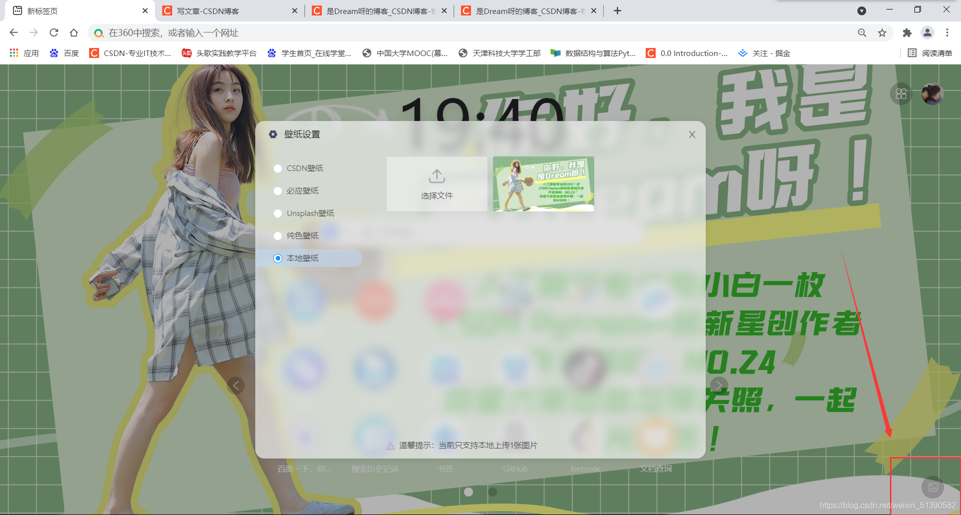Image resolution: width=961 pixels, height=515 pixels.
Task: Open the CSDN-专业IT技术 bookmark
Action: coord(130,53)
